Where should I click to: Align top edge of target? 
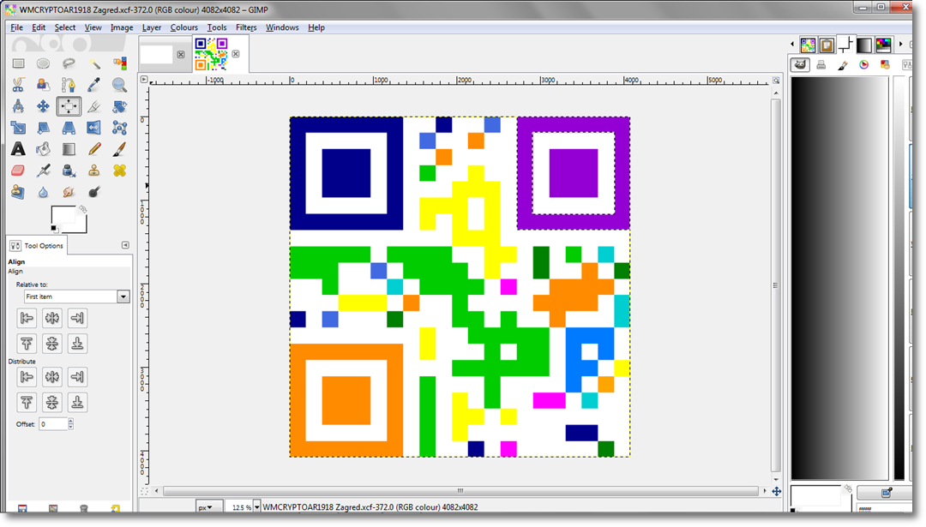point(27,344)
